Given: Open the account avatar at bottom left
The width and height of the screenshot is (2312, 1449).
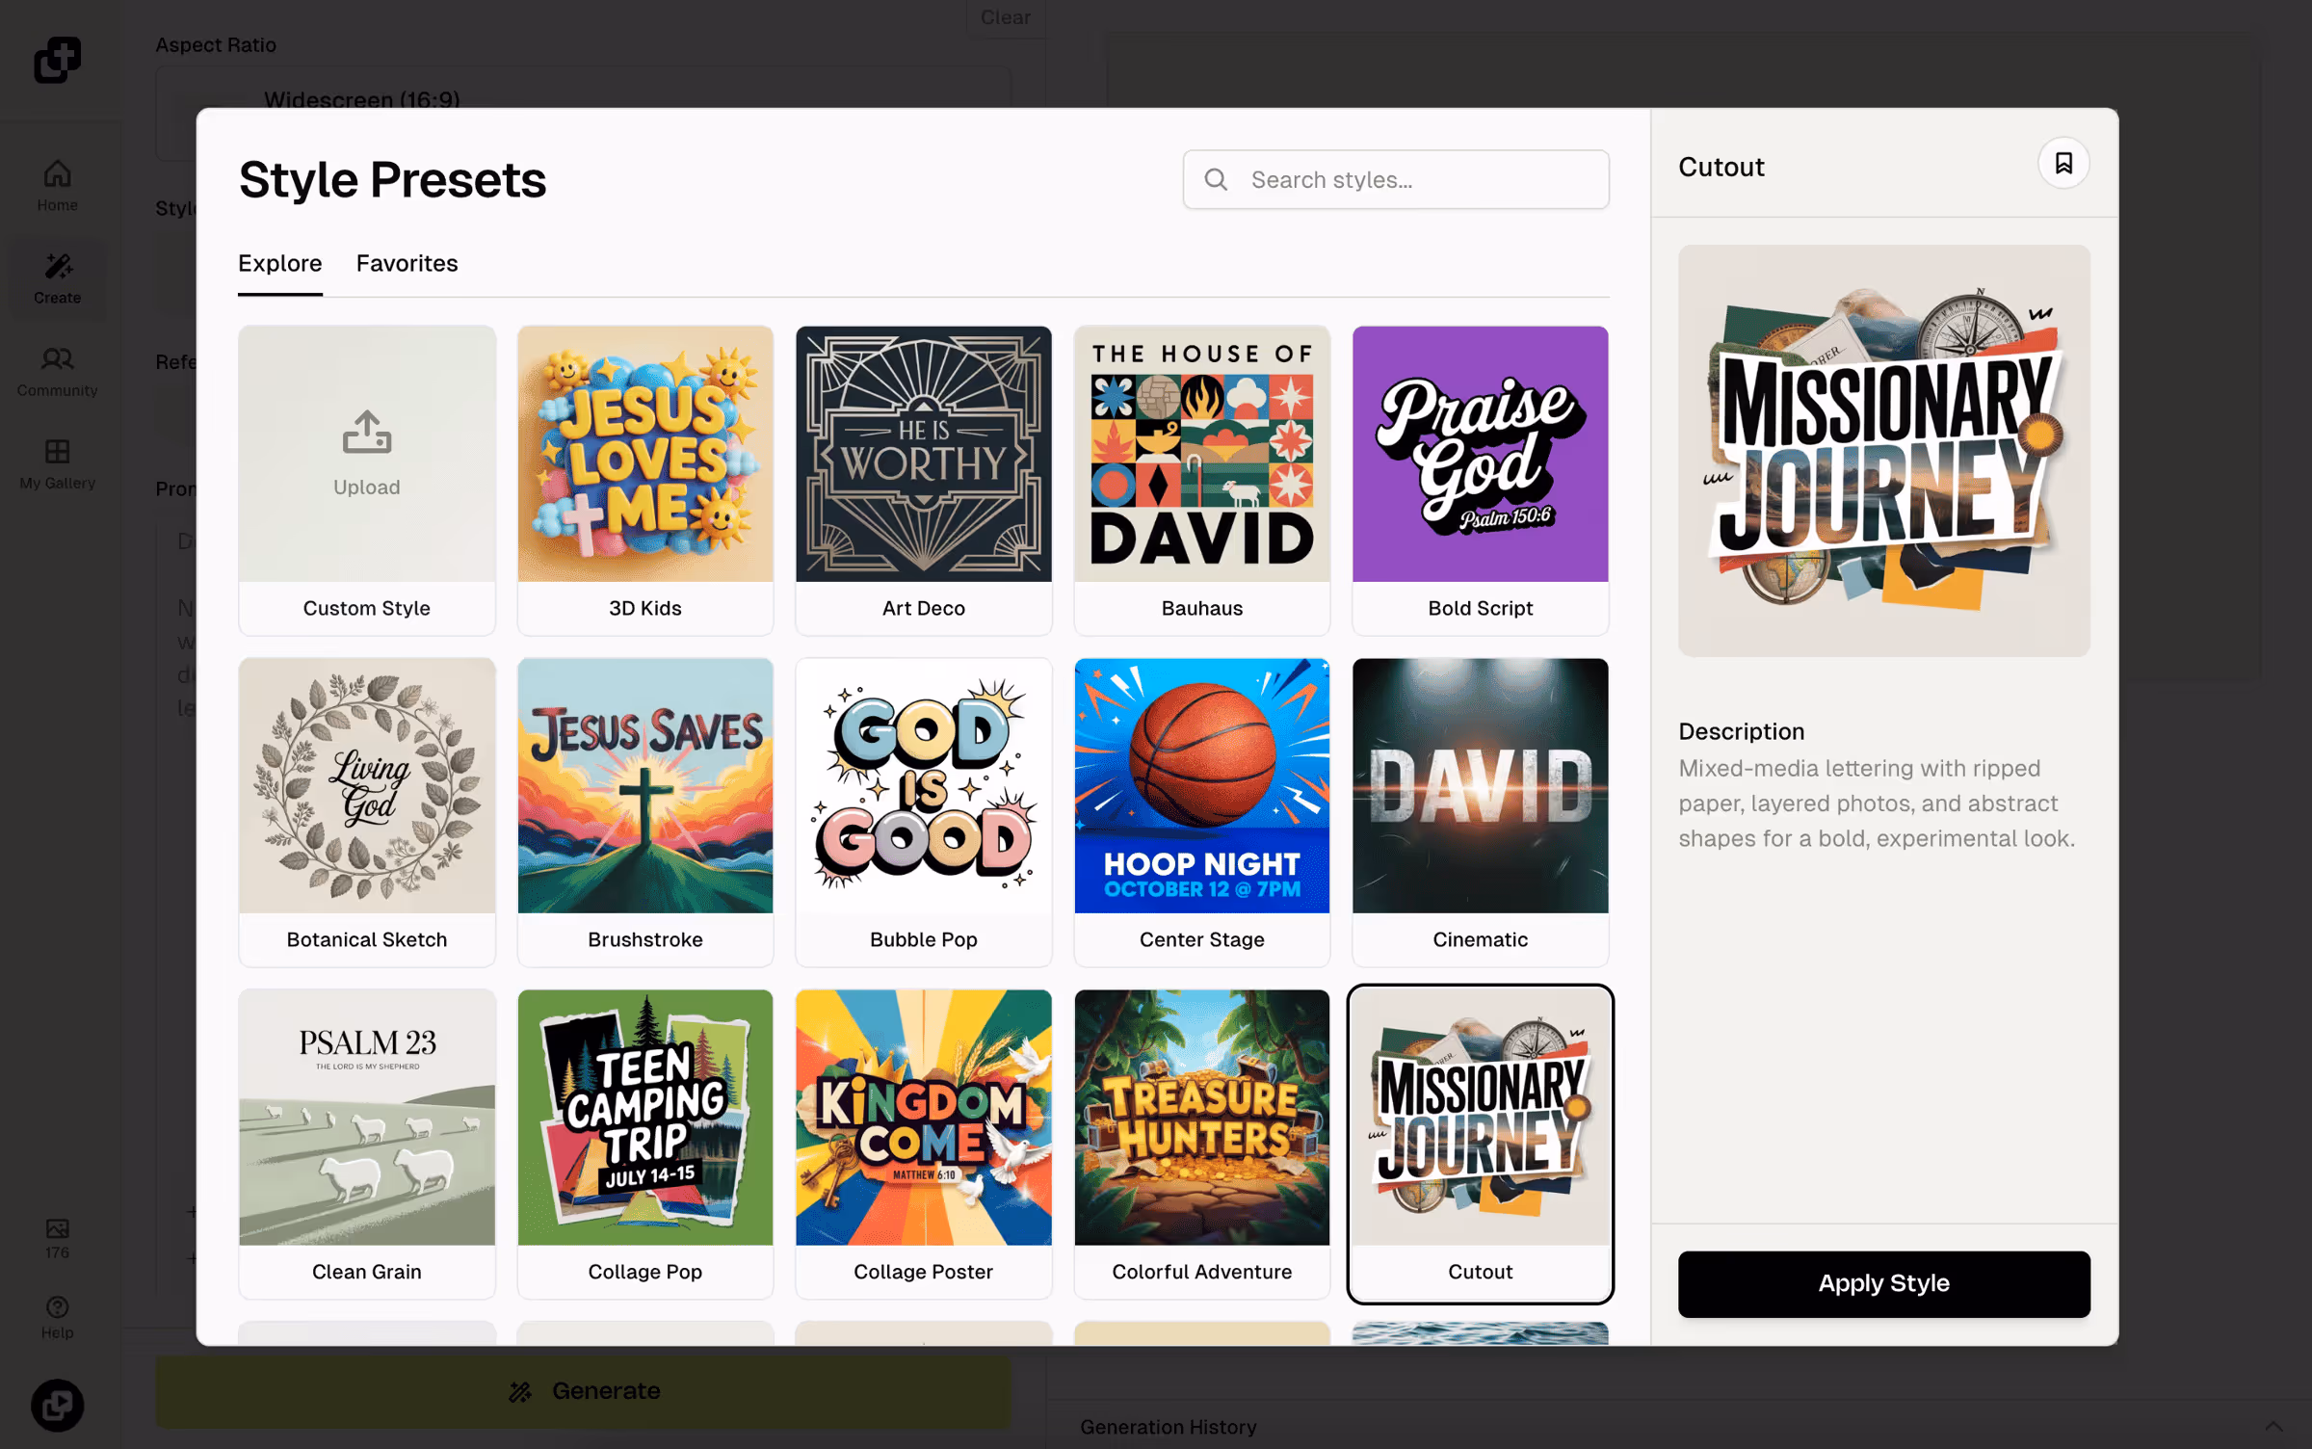Looking at the screenshot, I should [x=57, y=1405].
